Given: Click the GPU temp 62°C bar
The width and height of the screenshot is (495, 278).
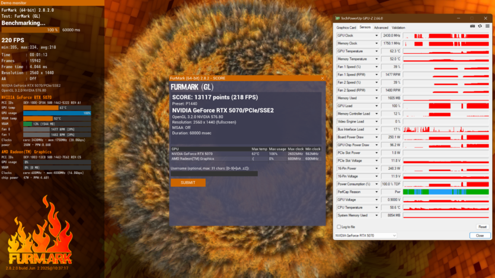Looking at the screenshot, I should pos(57,108).
